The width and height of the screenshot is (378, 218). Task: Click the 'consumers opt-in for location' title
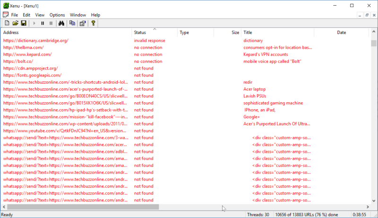tap(278, 47)
